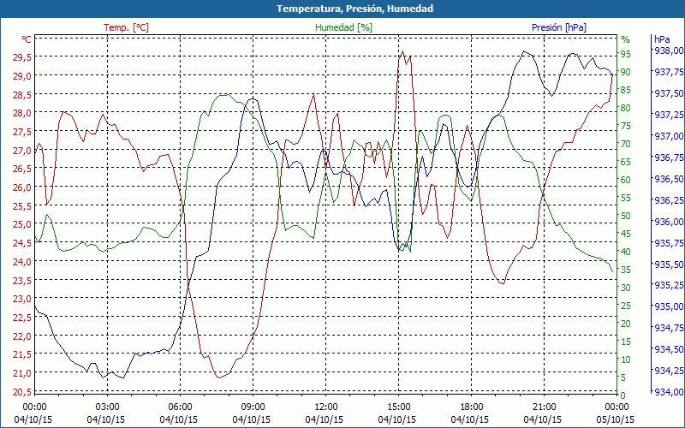
Task: Select the red 'Temp. [°C]' legend label
Action: [x=126, y=27]
